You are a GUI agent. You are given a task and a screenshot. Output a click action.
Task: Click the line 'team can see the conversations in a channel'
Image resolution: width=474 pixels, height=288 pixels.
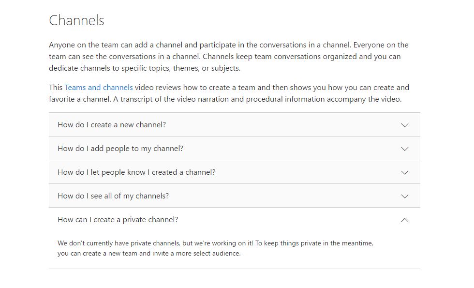(x=224, y=57)
